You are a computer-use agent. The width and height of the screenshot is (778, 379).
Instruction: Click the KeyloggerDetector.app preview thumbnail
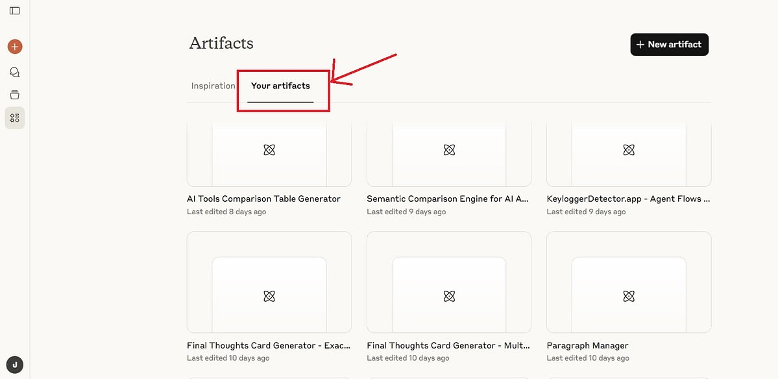tap(628, 149)
